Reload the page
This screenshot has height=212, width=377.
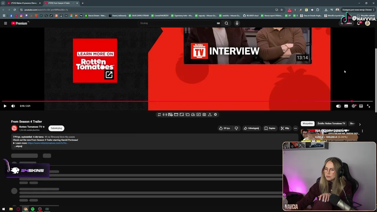coord(14,10)
